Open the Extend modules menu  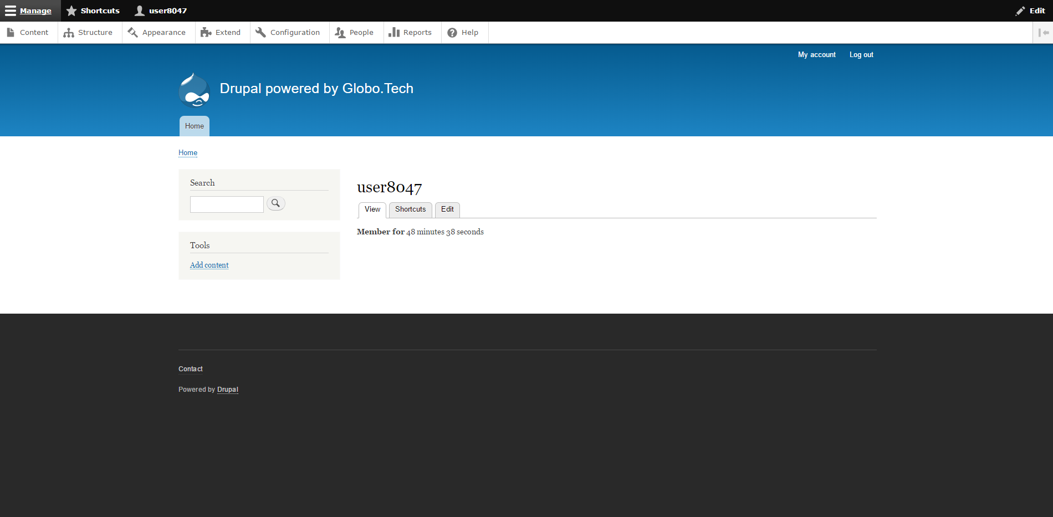coord(222,33)
